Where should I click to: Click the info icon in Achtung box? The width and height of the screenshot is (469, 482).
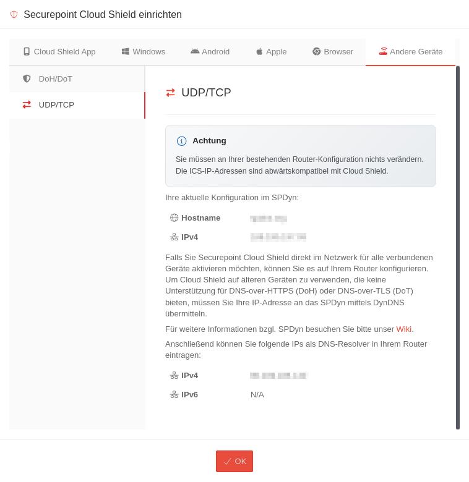point(181,141)
